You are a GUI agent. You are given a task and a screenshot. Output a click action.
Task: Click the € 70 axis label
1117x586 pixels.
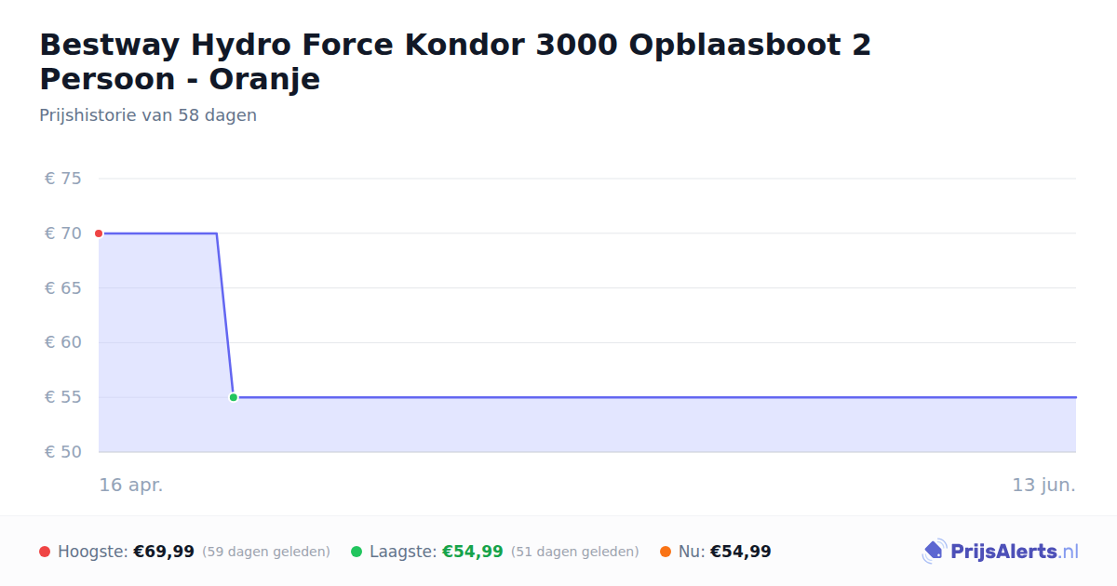pos(63,233)
